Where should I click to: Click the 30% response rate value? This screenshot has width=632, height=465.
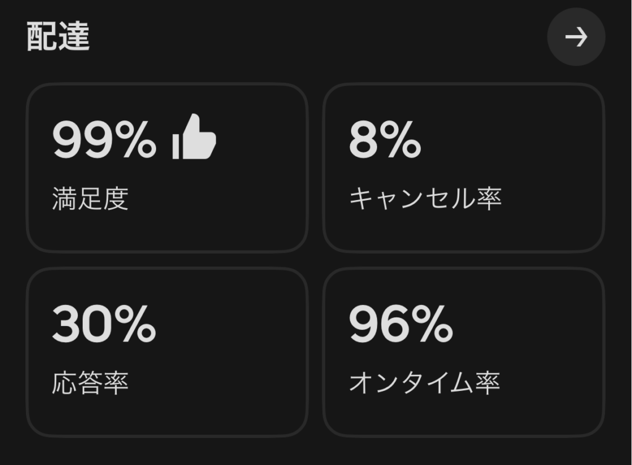(x=104, y=324)
